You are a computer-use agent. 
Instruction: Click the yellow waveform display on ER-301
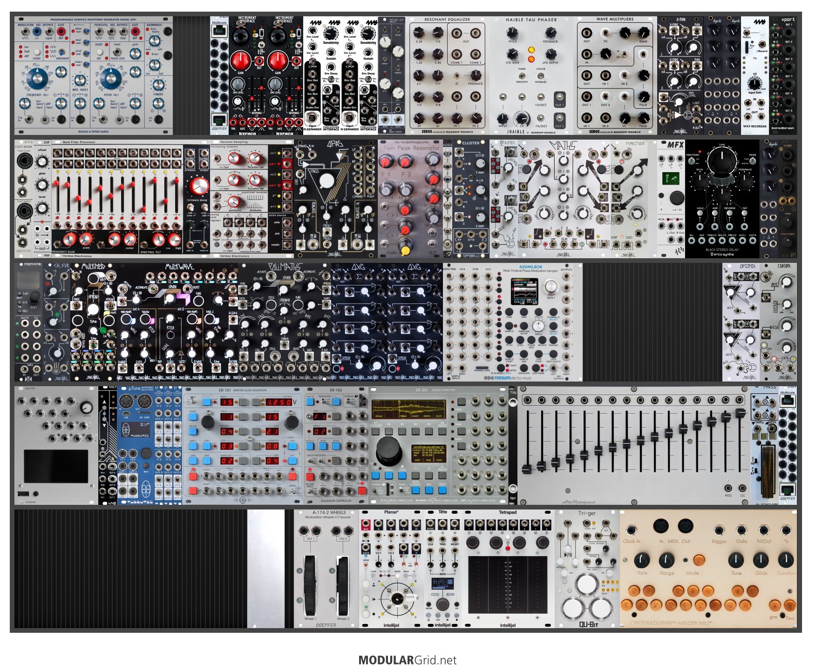point(408,409)
